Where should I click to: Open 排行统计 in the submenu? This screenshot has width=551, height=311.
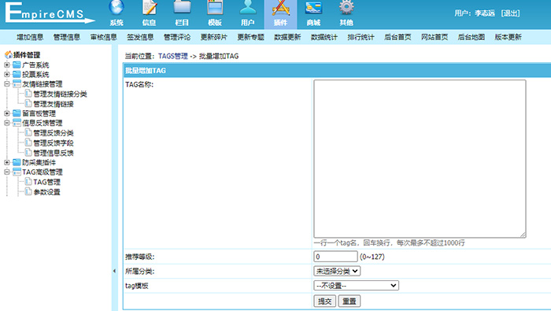click(x=361, y=37)
